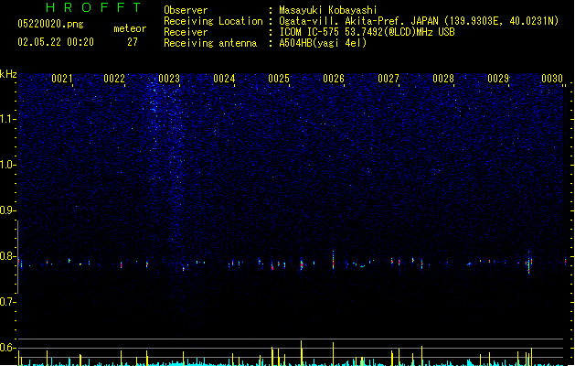The height and width of the screenshot is (366, 575).
Task: Click the 'Receiver' field label
Action: click(186, 32)
